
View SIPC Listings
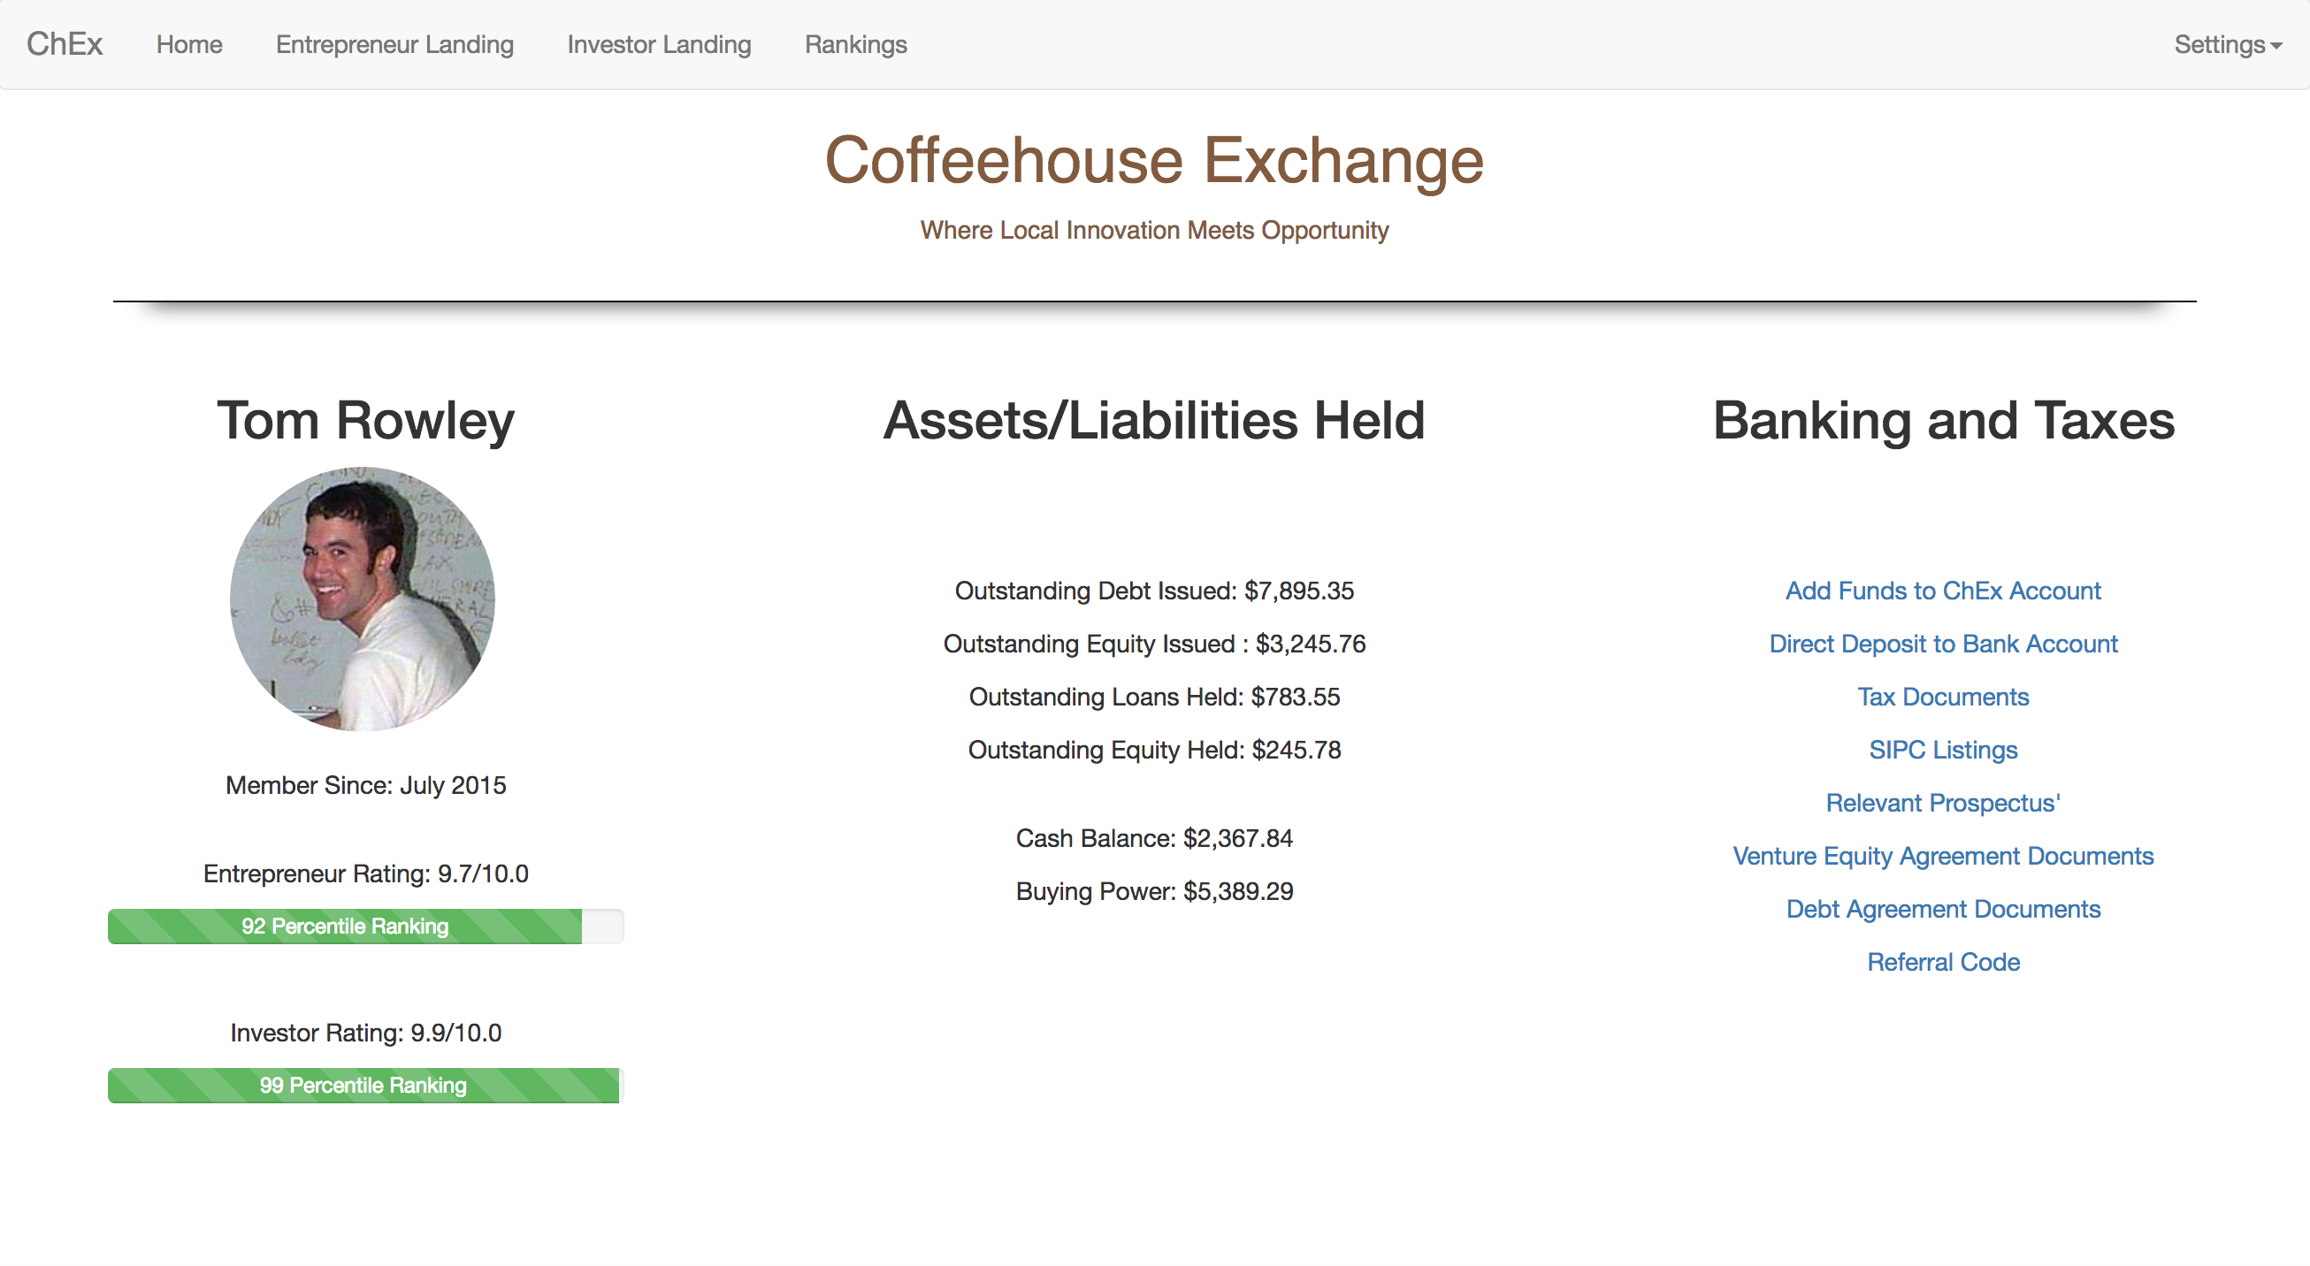tap(1942, 750)
